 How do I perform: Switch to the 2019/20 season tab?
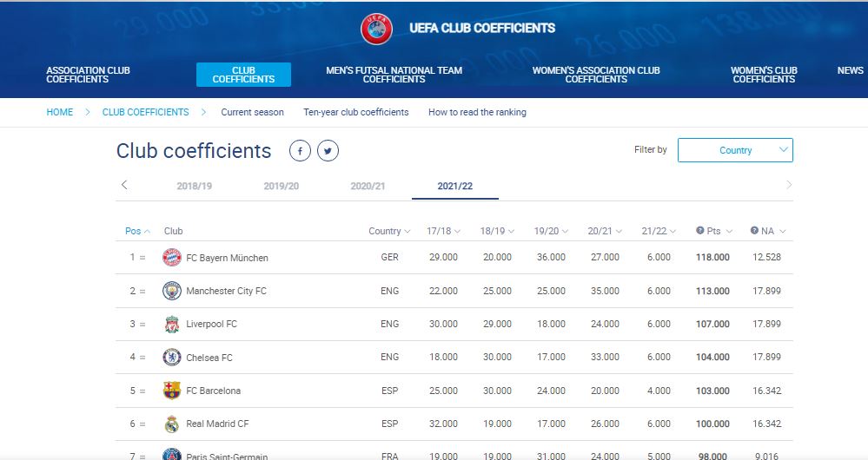pyautogui.click(x=282, y=186)
